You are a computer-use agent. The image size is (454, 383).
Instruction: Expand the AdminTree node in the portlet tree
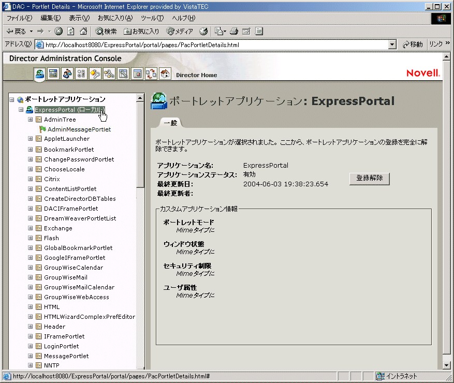pos(30,120)
